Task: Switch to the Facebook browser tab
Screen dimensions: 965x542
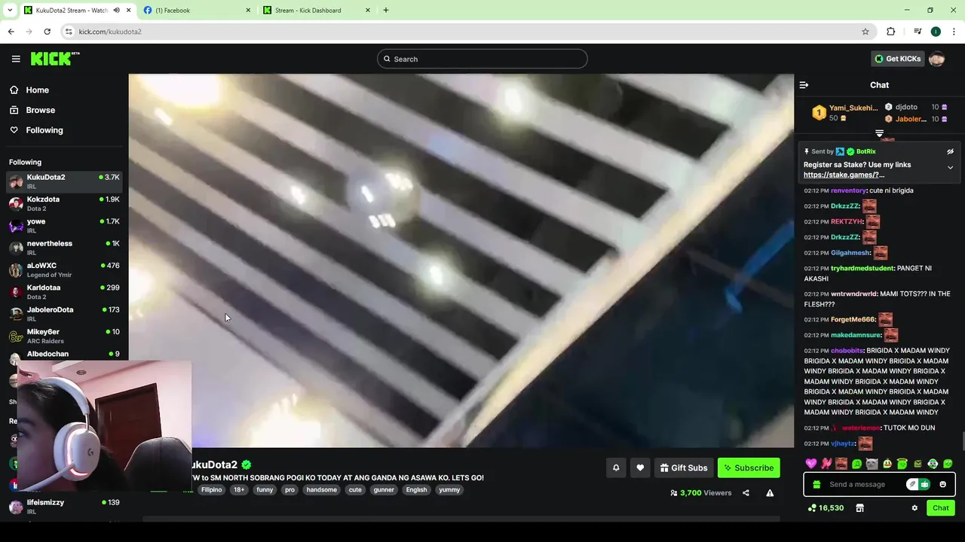Action: pyautogui.click(x=196, y=11)
